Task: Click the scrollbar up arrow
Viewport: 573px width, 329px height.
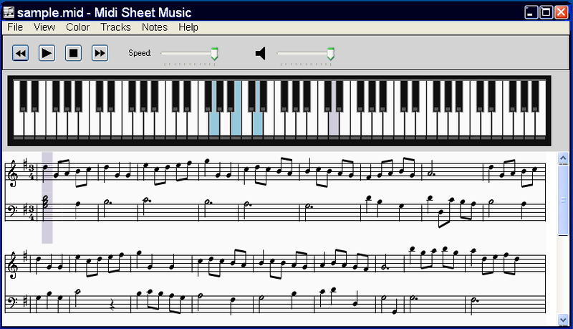Action: point(563,158)
